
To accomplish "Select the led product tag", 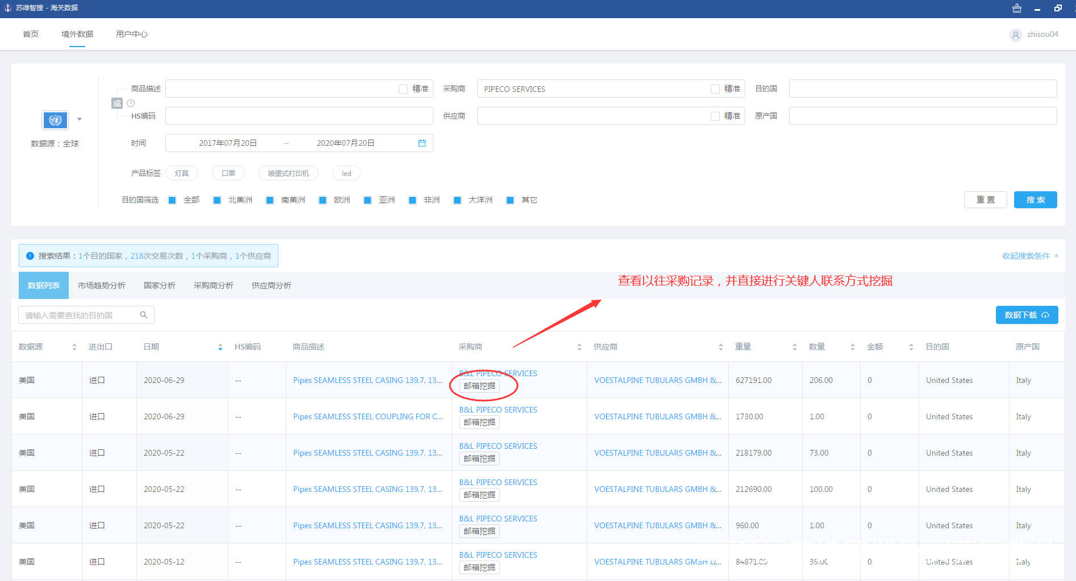I will [x=347, y=173].
